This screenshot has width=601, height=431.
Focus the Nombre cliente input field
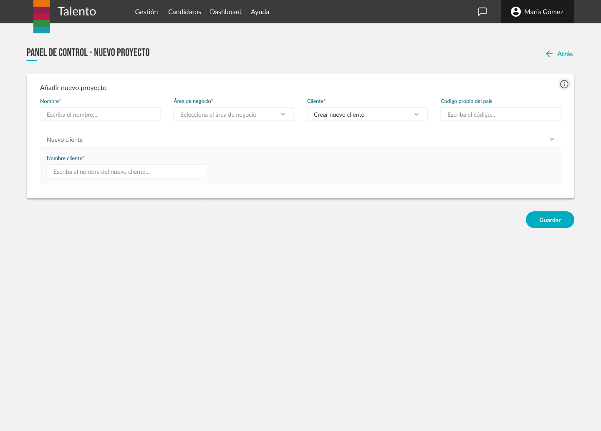(x=127, y=172)
